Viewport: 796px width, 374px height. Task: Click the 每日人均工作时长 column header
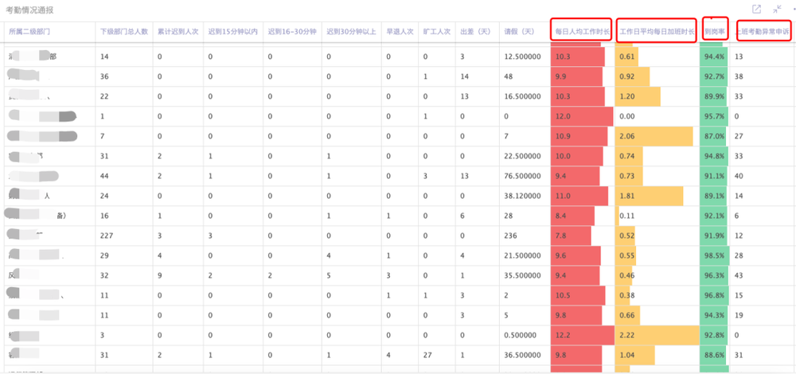tap(581, 31)
